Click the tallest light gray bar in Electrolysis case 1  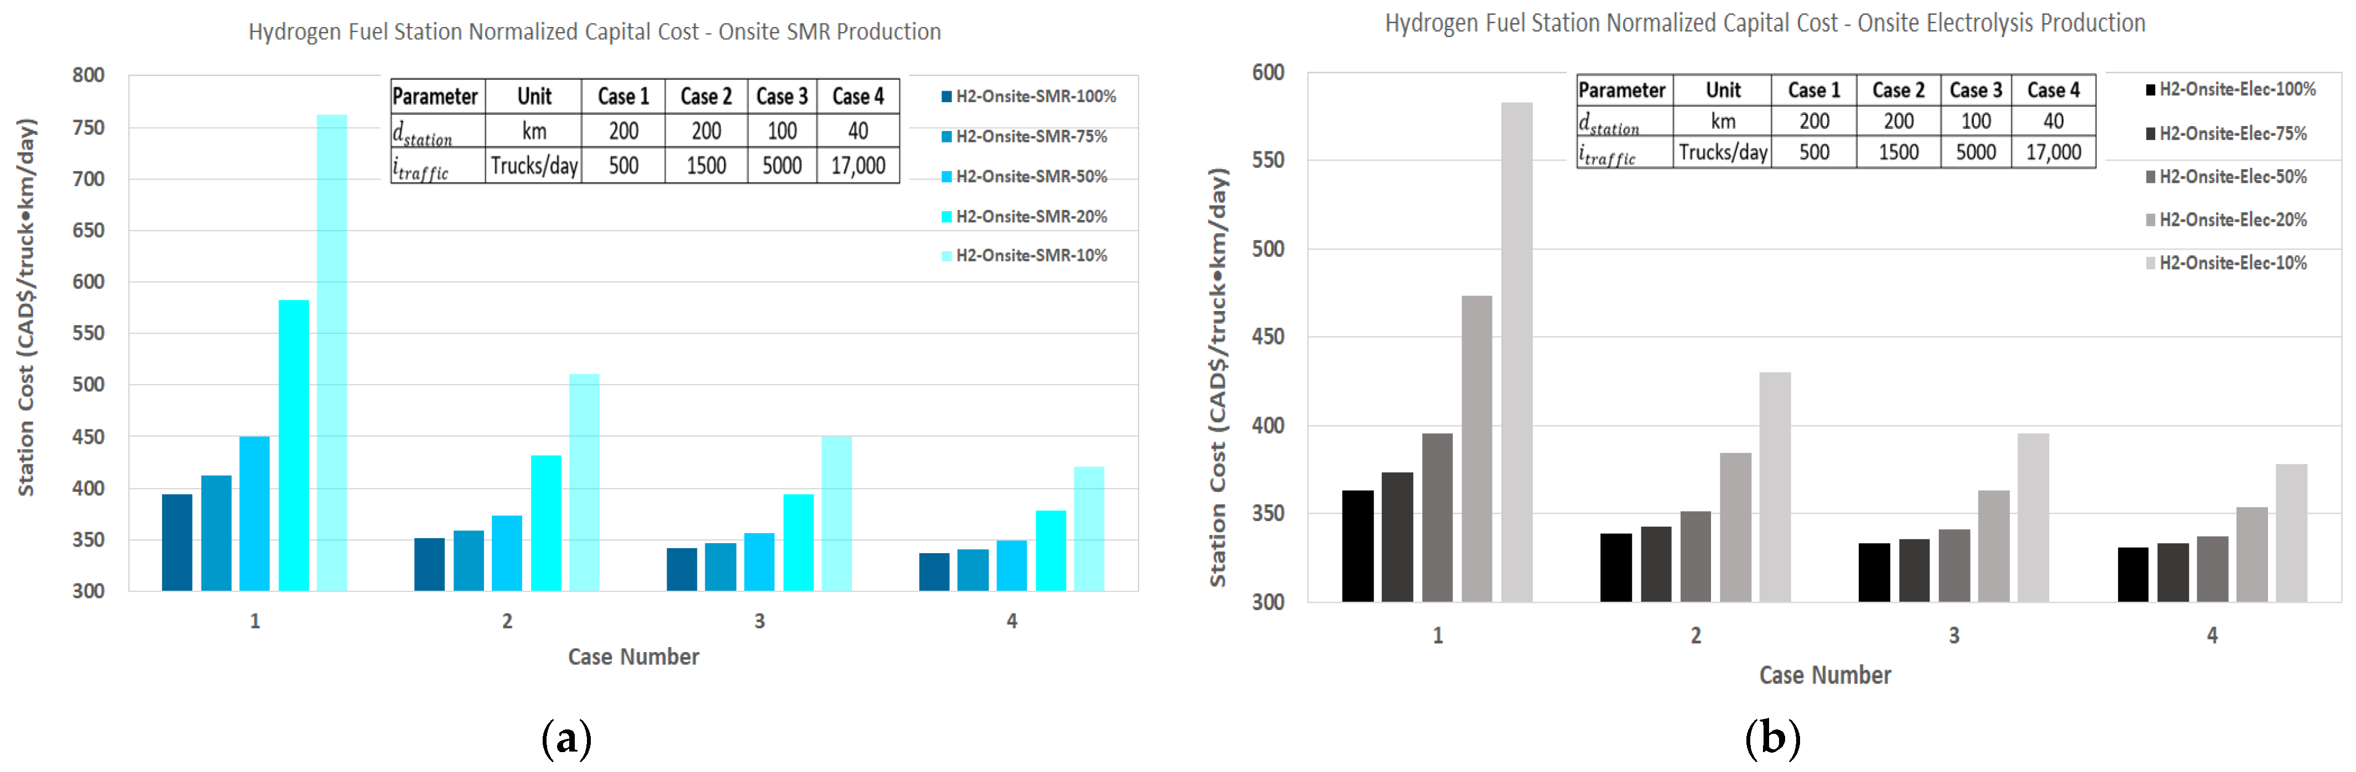(1516, 352)
